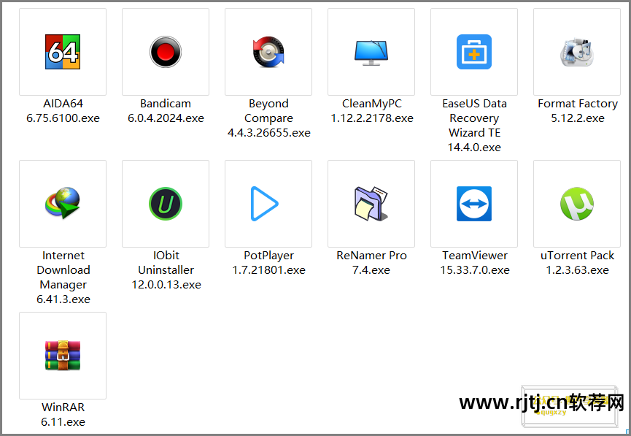631x436 pixels.
Task: Click the ReNamer Pro folder icon
Action: pos(371,204)
